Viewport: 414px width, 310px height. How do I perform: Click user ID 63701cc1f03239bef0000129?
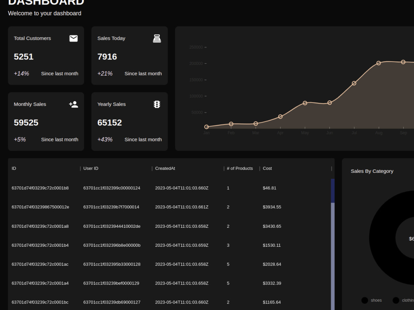[x=111, y=283]
